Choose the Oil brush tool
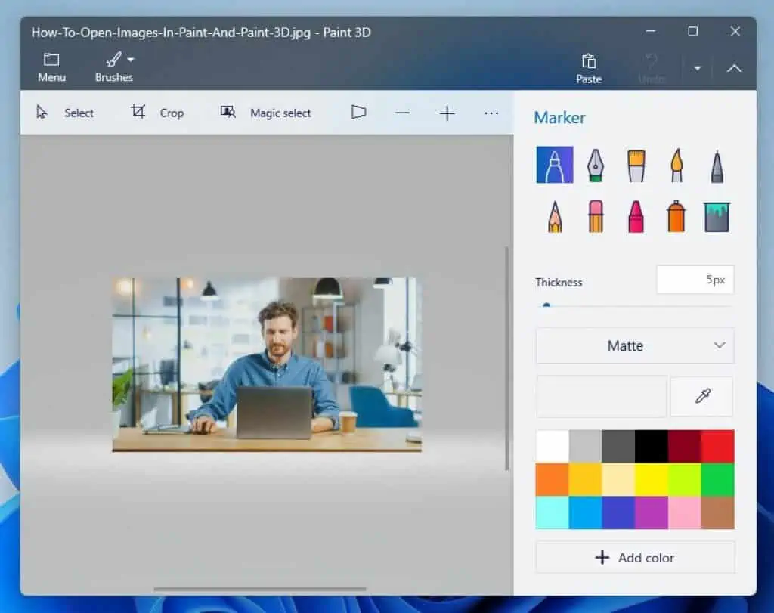 tap(635, 165)
